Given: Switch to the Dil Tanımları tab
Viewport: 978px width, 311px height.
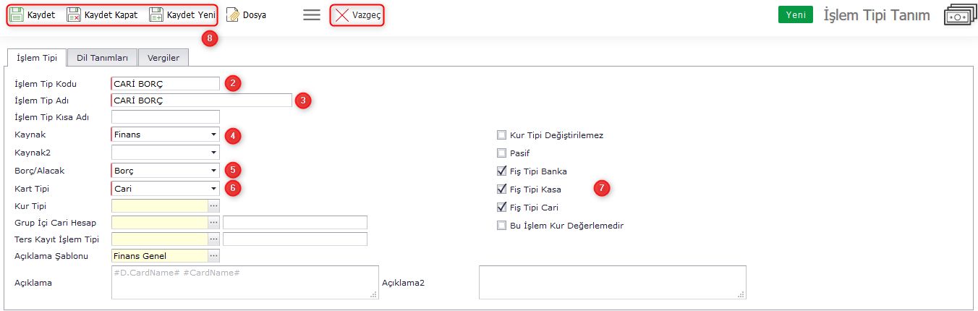Looking at the screenshot, I should tap(102, 58).
